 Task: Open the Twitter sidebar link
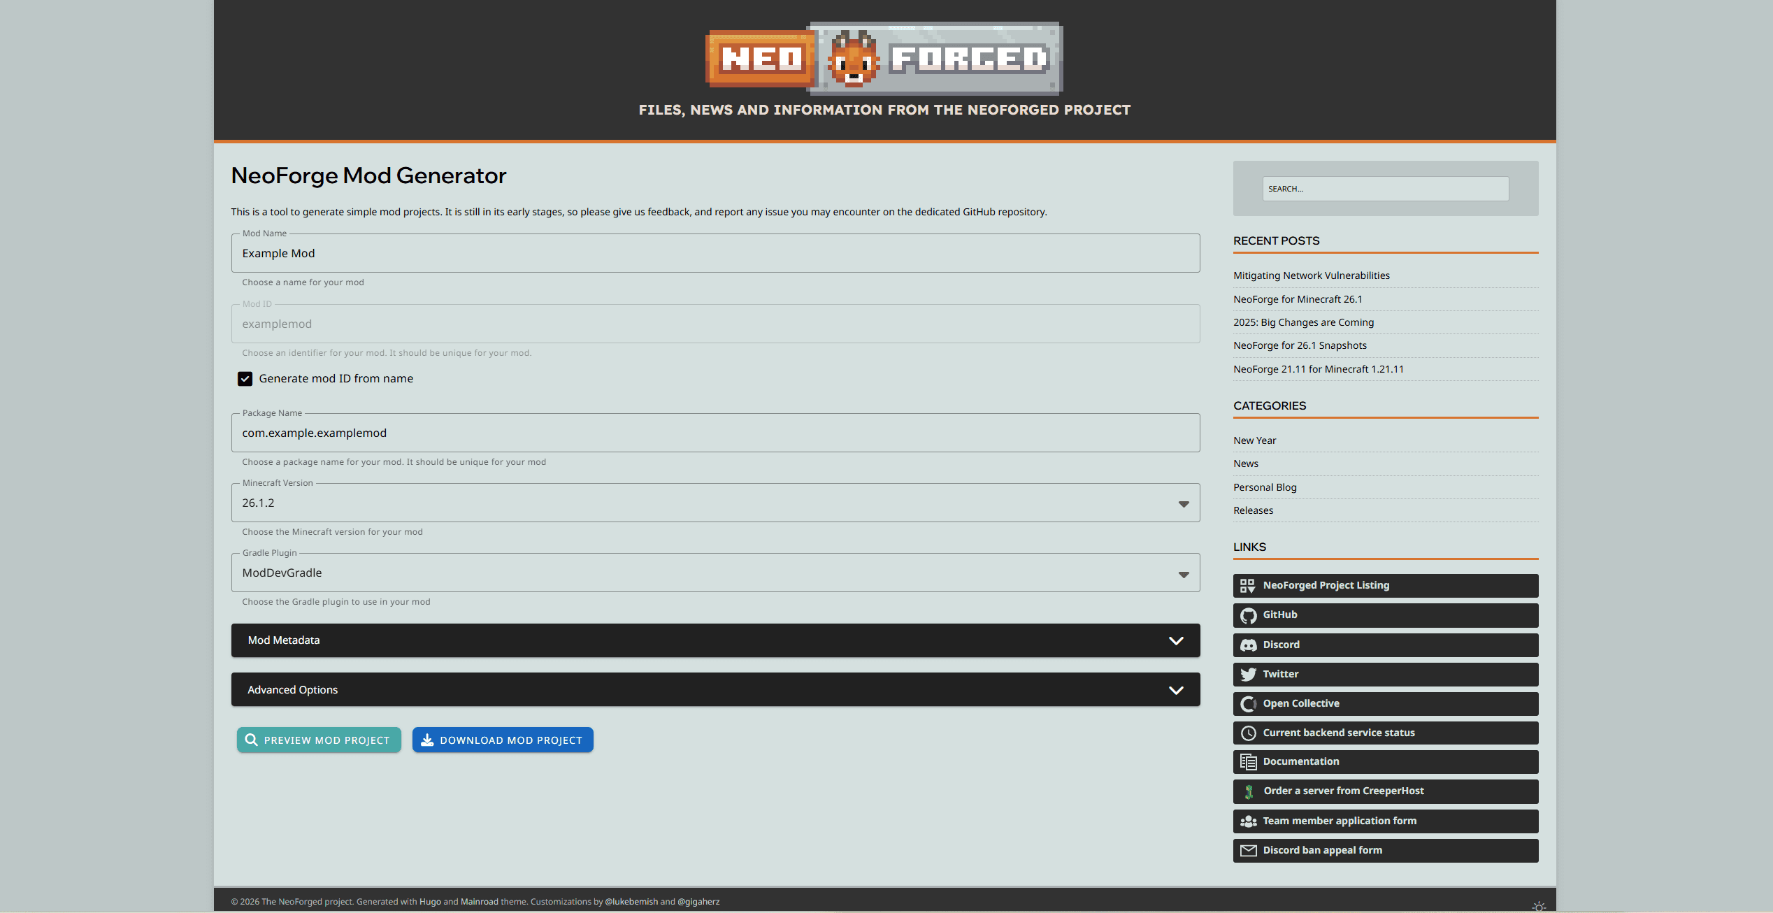point(1385,675)
